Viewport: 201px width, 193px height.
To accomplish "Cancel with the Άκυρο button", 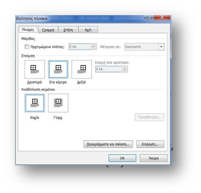I will (x=154, y=158).
